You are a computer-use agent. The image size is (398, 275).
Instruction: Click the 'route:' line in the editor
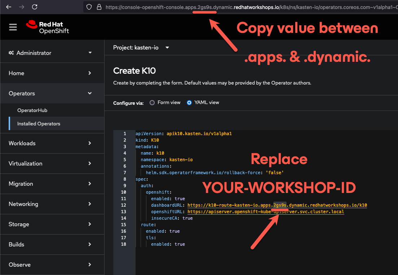[149, 225]
